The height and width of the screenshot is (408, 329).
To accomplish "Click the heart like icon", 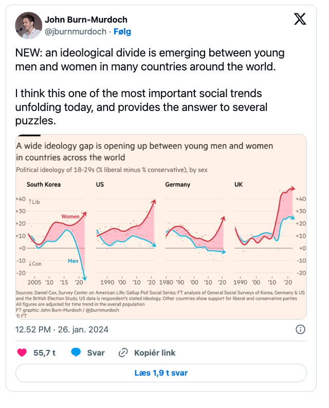I will 22,353.
